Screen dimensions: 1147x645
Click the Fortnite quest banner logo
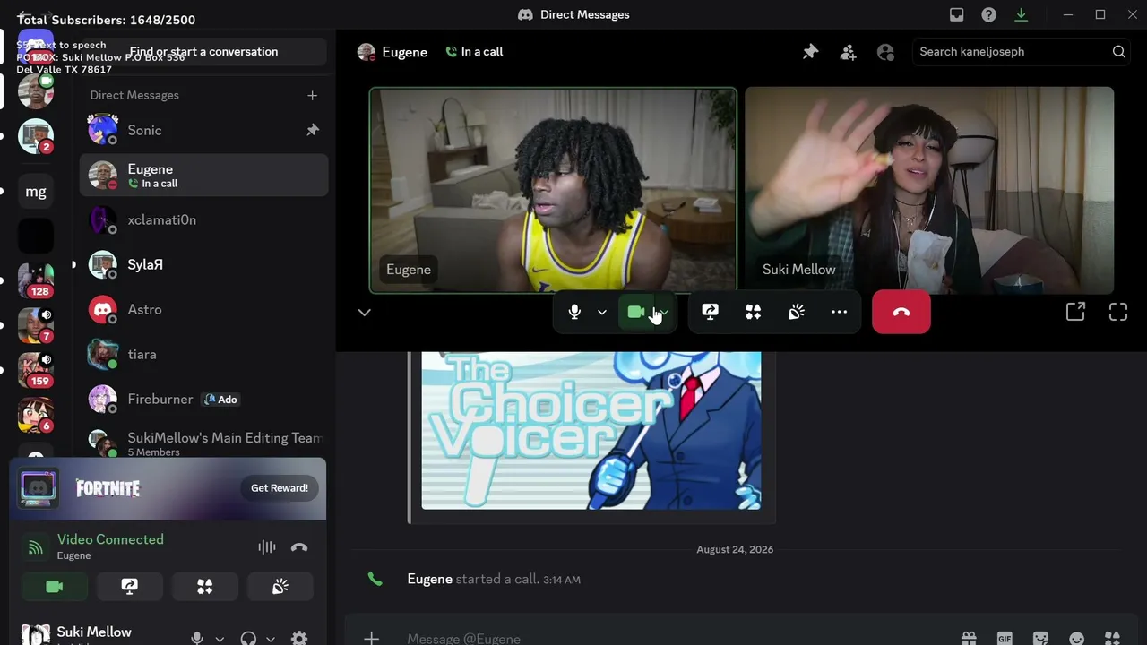click(x=108, y=488)
